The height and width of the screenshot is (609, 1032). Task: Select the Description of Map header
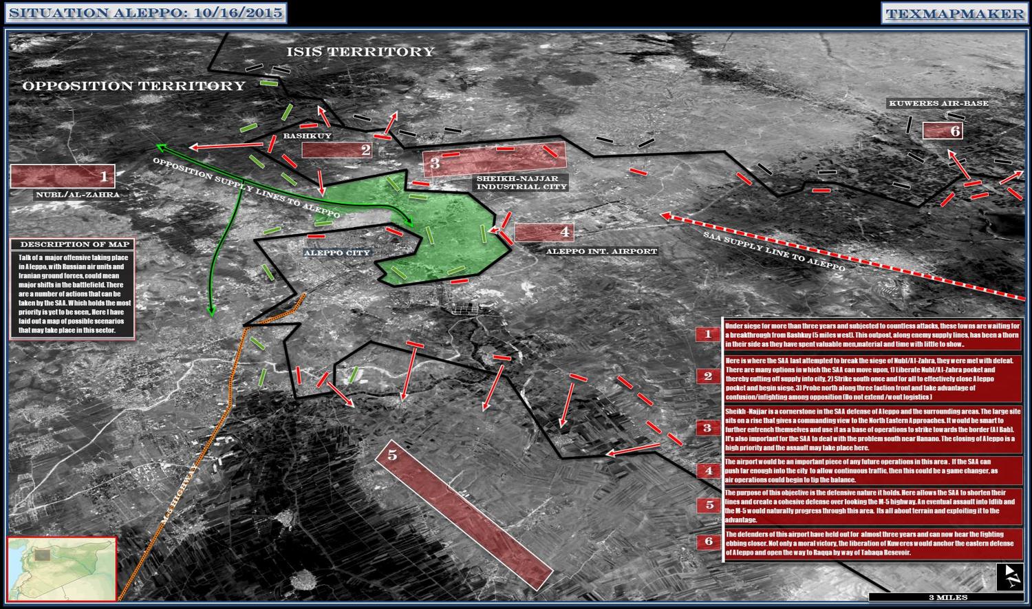coord(74,244)
